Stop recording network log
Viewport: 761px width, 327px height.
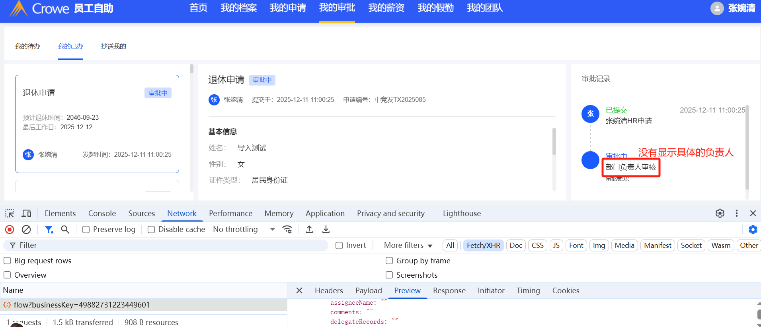[10, 230]
